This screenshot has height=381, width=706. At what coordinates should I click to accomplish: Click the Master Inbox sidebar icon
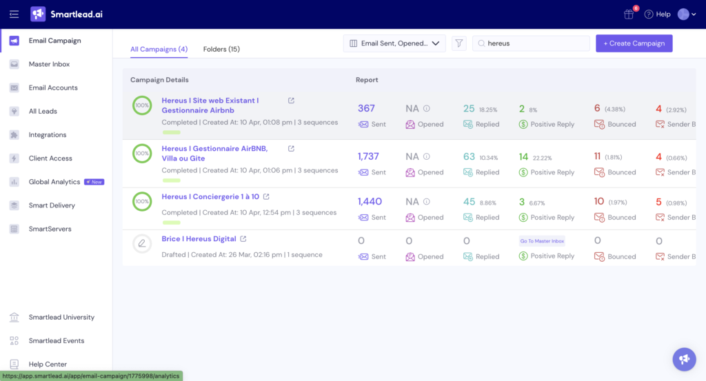14,64
